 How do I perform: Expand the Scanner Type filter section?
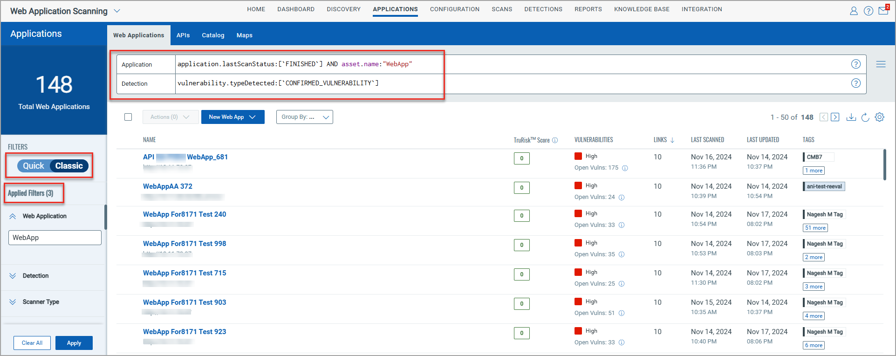coord(41,302)
